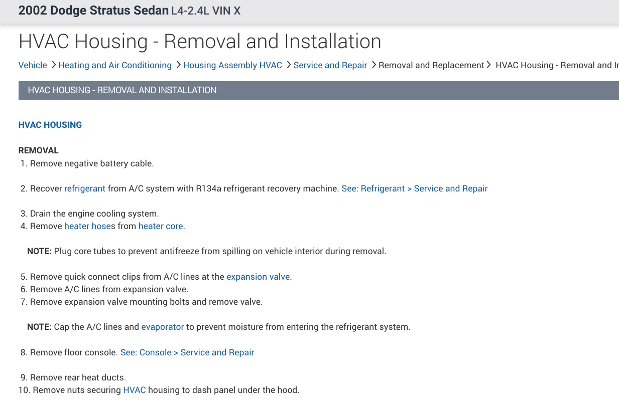619x403 pixels.
Task: Open the blue HVAC HOUSING heading link
Action: [50, 125]
